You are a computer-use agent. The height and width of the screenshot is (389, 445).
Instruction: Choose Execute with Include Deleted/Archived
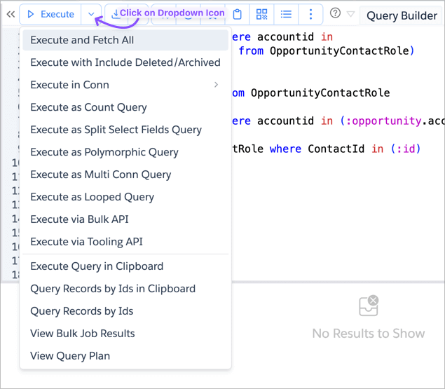pyautogui.click(x=125, y=62)
